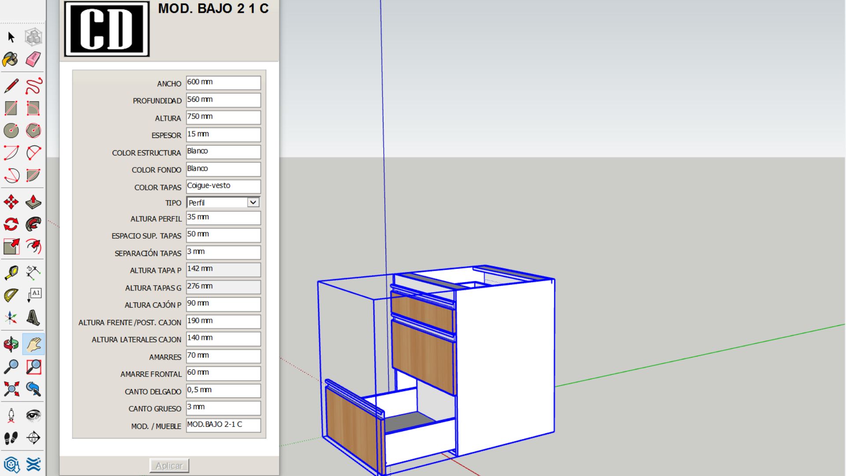Pick the Move tool
Viewport: 846px width, 476px height.
click(x=12, y=203)
